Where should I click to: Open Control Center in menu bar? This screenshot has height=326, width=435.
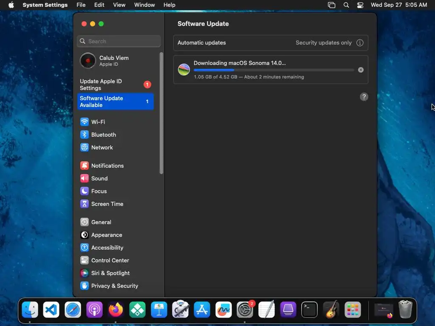click(x=360, y=5)
